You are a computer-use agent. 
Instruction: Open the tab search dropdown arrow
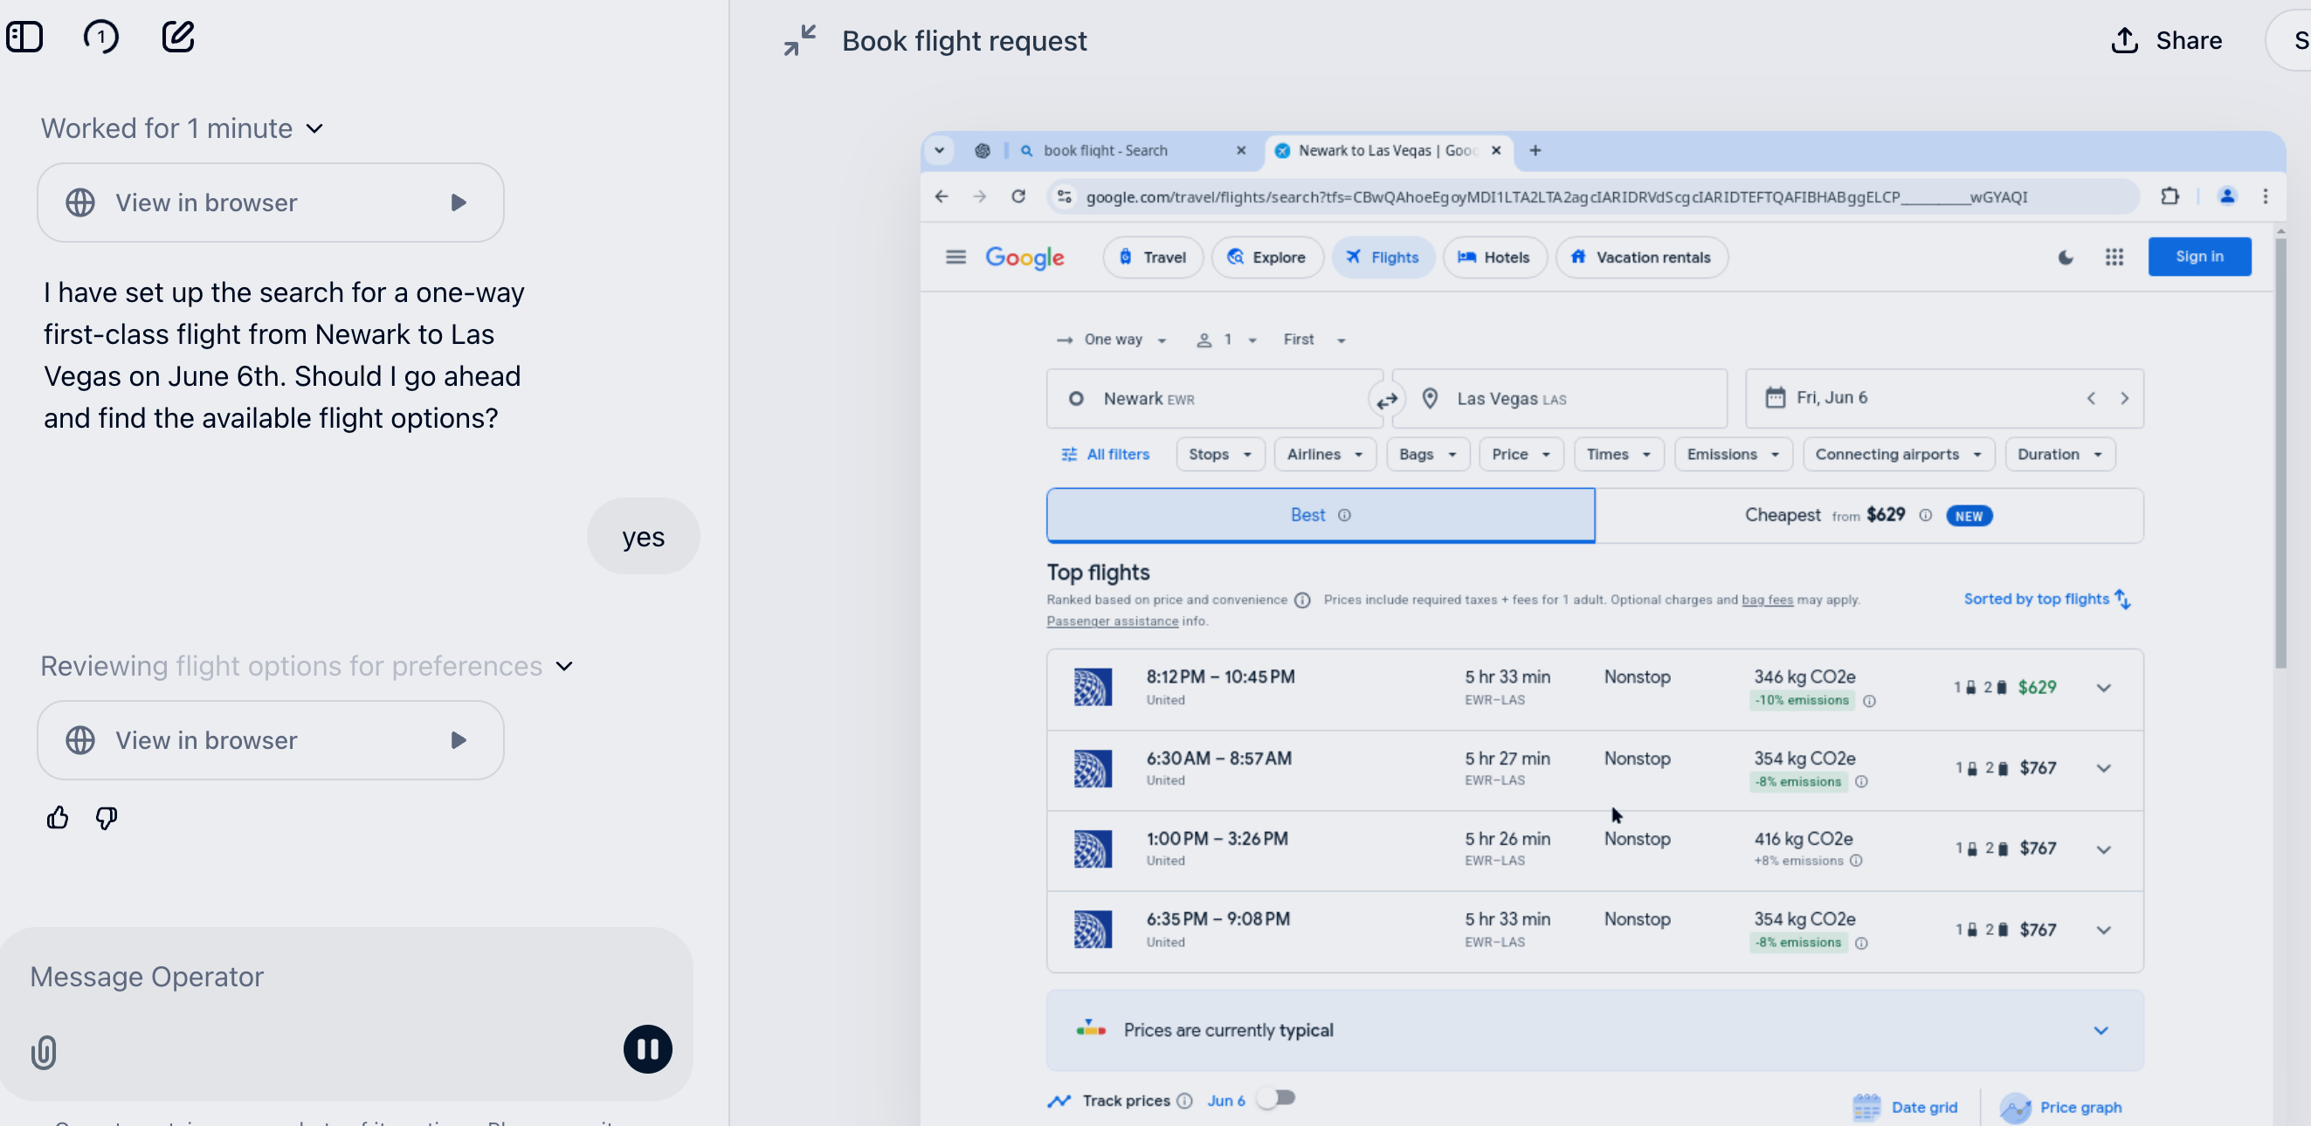939,151
